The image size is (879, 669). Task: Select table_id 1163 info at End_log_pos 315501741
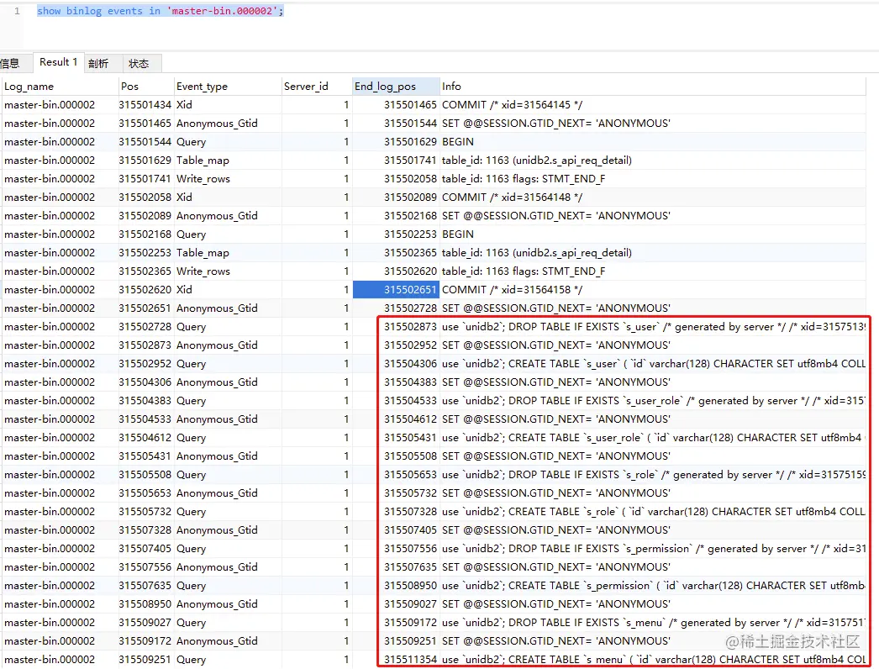tap(652, 161)
